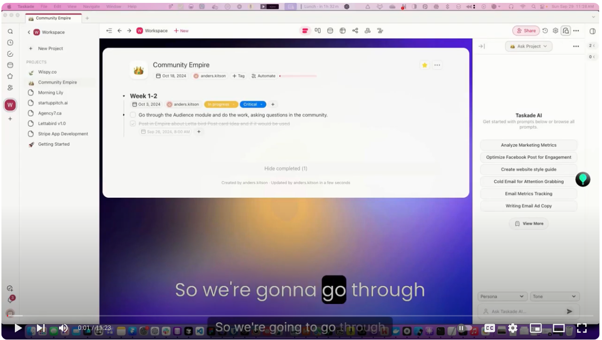Enter fullscreen on the video
This screenshot has width=602, height=340.
582,328
